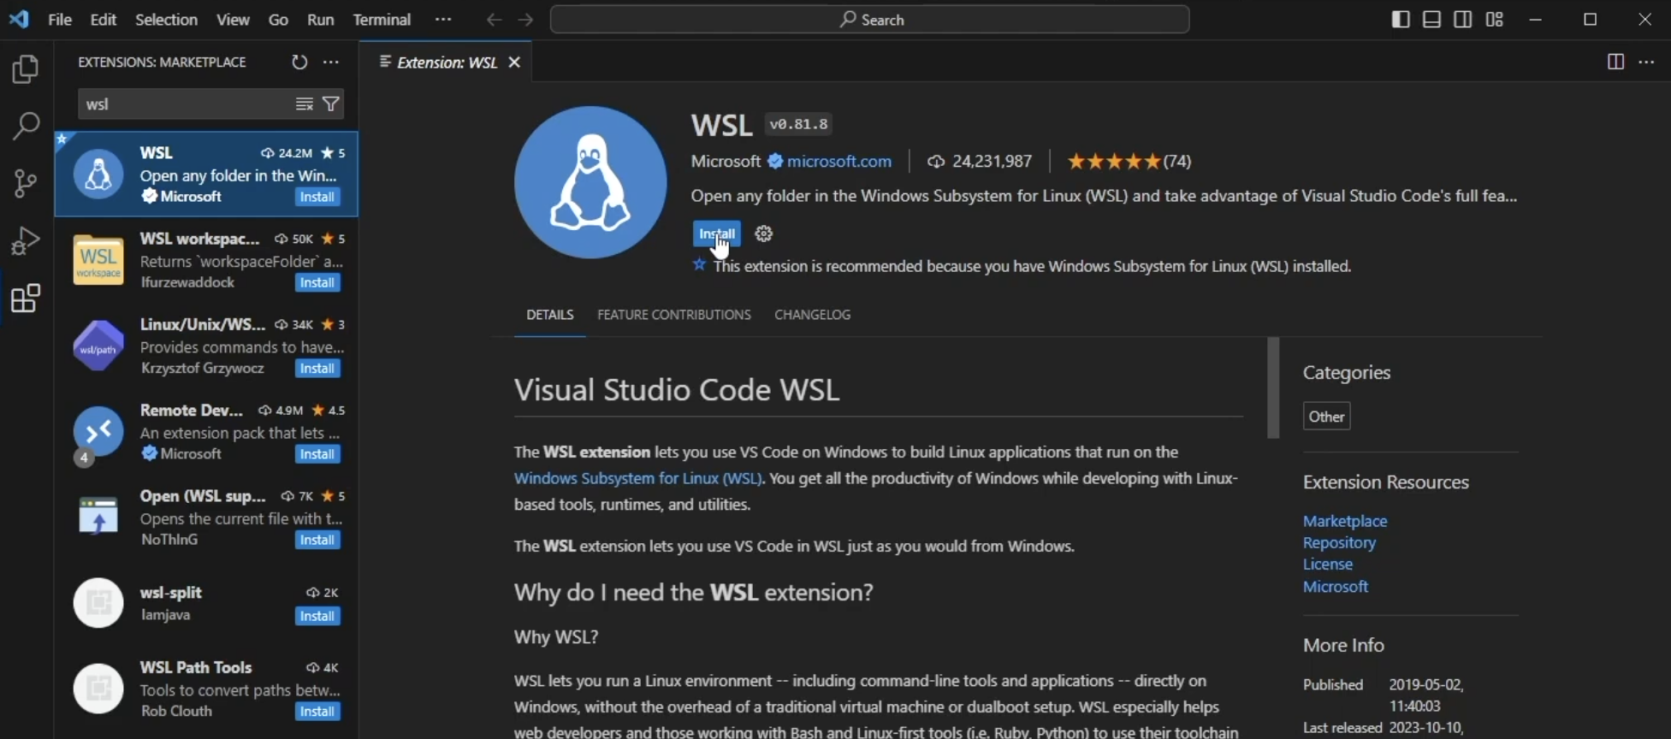The height and width of the screenshot is (739, 1671).
Task: Select the WSL Path Tools extension icon
Action: (98, 689)
